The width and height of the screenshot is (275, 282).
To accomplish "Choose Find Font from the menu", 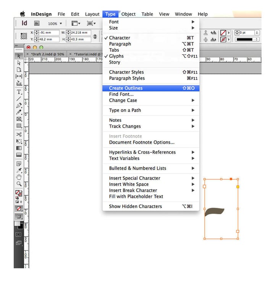I will click(151, 94).
